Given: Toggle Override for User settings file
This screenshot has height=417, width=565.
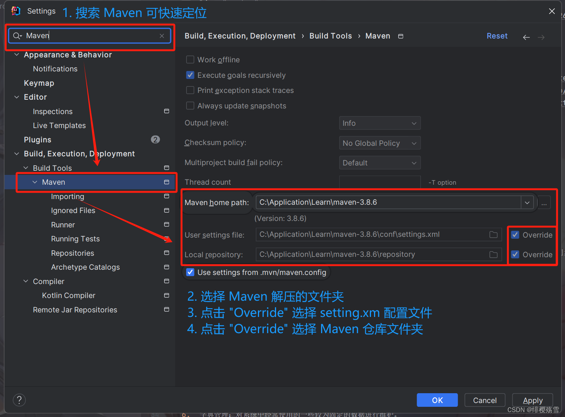Looking at the screenshot, I should coord(515,235).
